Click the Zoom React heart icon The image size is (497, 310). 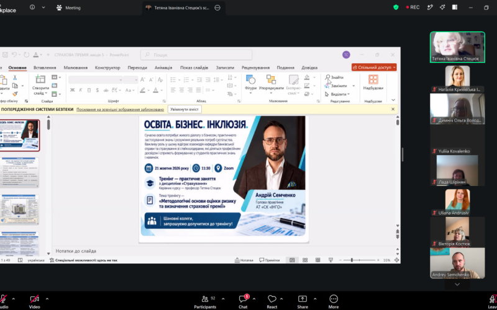(x=272, y=299)
